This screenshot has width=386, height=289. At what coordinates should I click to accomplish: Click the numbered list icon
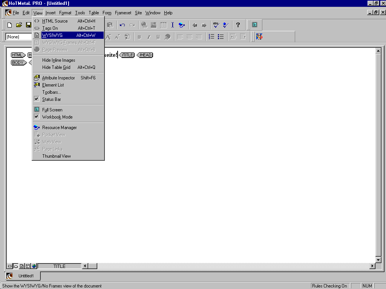click(211, 37)
